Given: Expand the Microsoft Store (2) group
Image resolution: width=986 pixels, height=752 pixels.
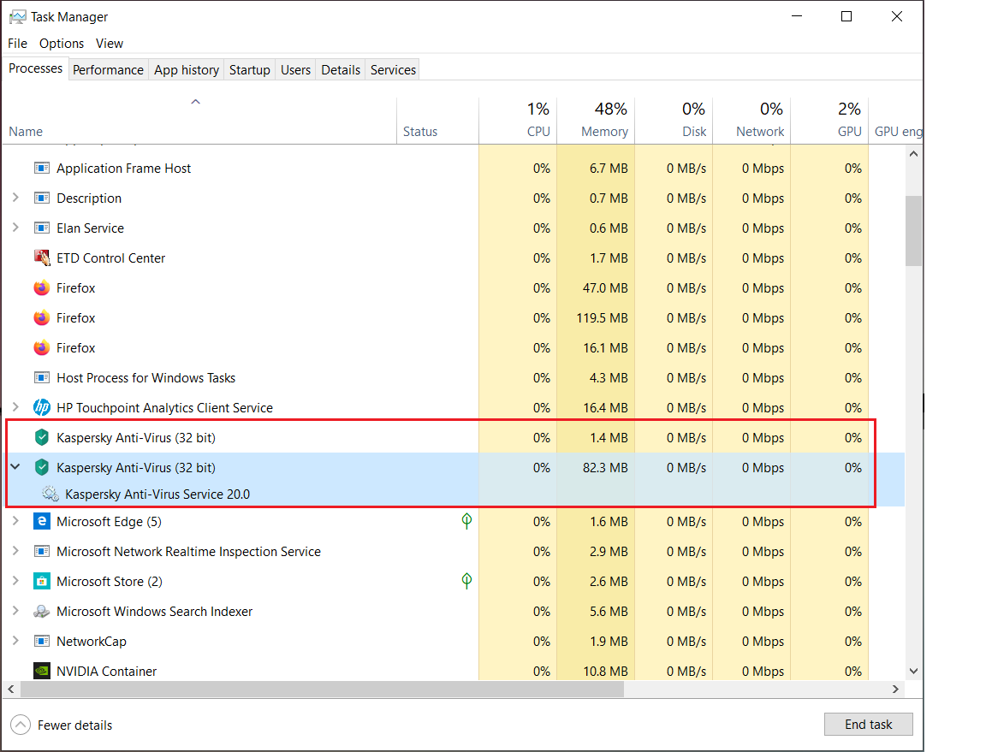Looking at the screenshot, I should coord(15,582).
